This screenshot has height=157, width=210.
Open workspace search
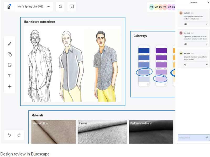tap(60, 6)
